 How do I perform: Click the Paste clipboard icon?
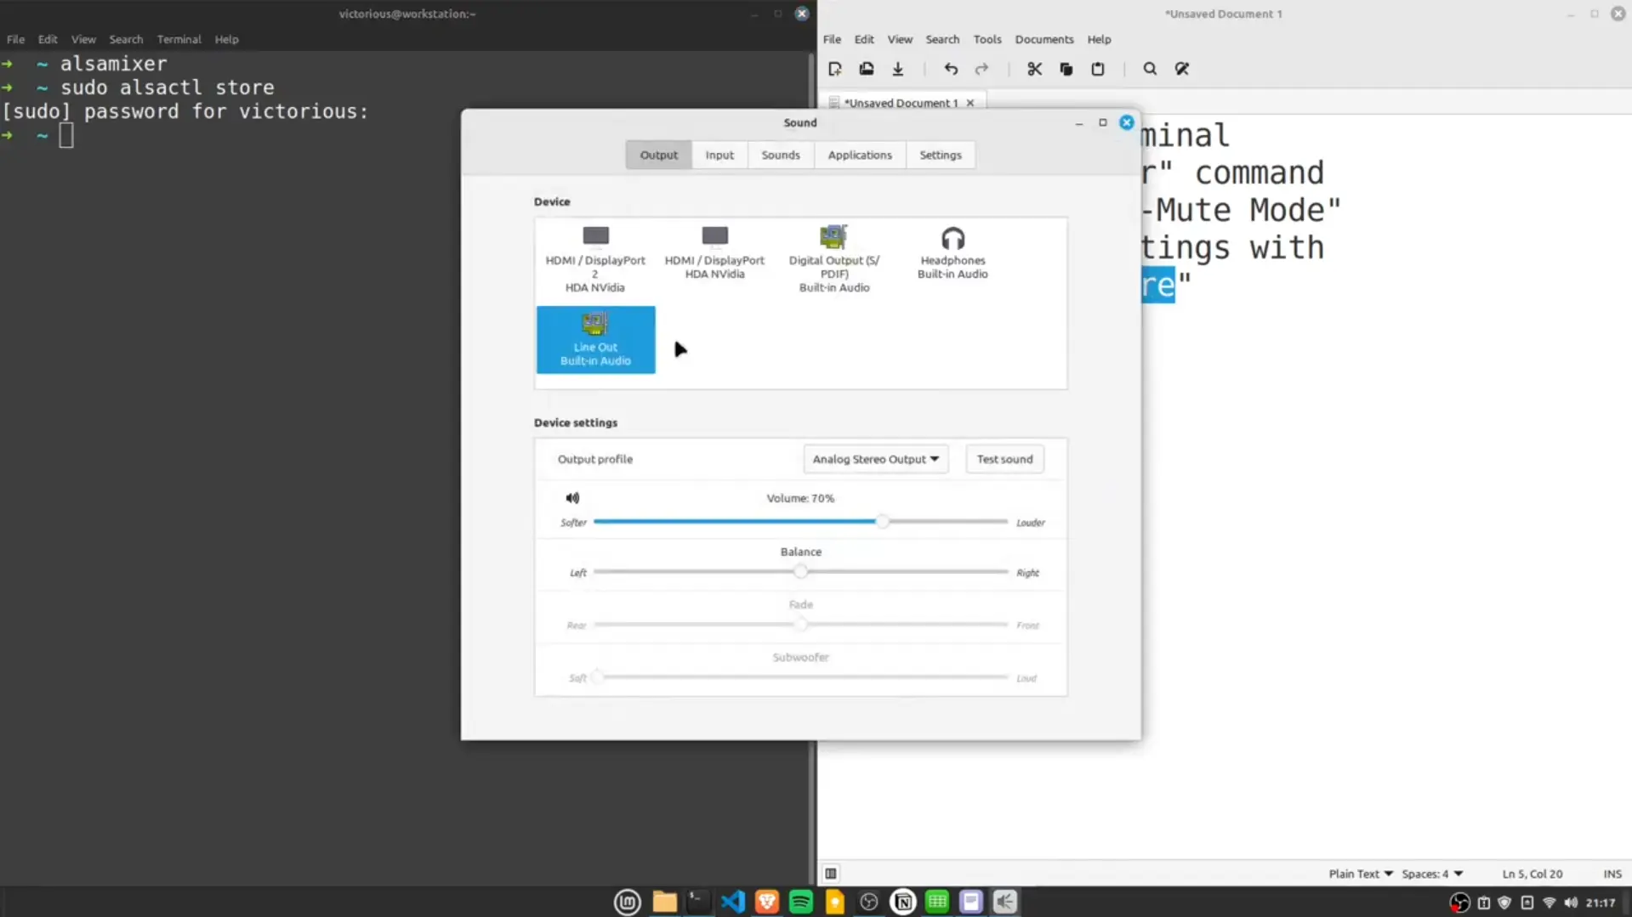pyautogui.click(x=1098, y=69)
